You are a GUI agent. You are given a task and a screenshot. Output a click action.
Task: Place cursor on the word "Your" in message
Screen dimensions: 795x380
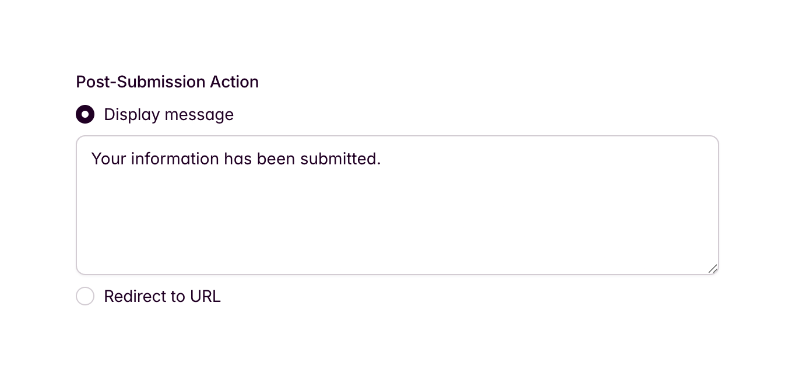108,159
